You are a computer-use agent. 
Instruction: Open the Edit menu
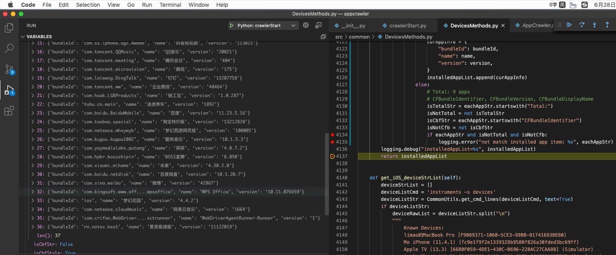(63, 5)
